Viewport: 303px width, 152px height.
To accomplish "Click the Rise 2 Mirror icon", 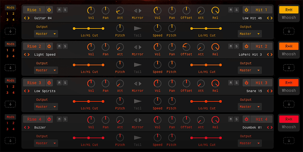I will click(138, 47).
